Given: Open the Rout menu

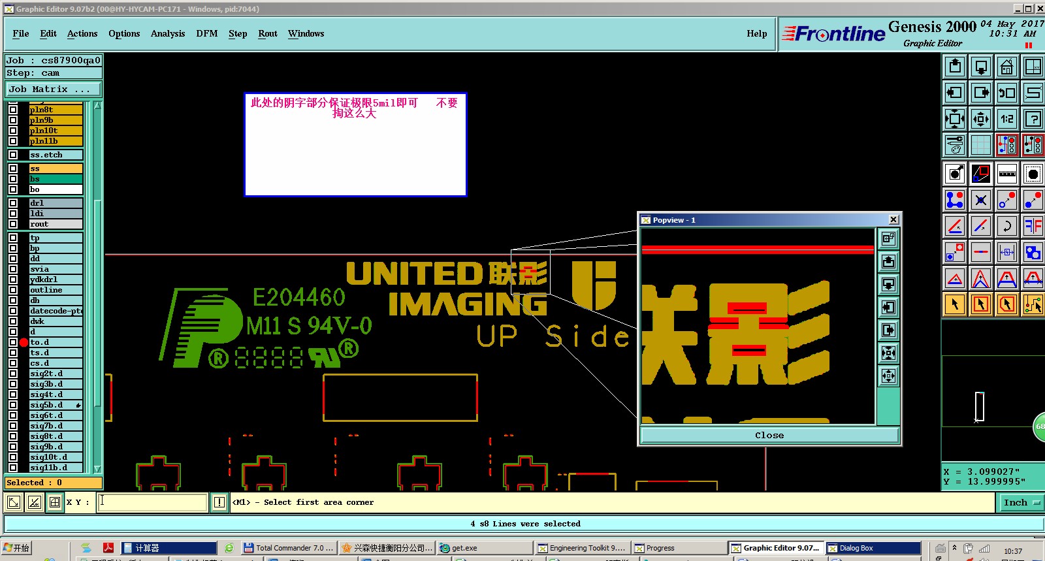Looking at the screenshot, I should [x=268, y=33].
